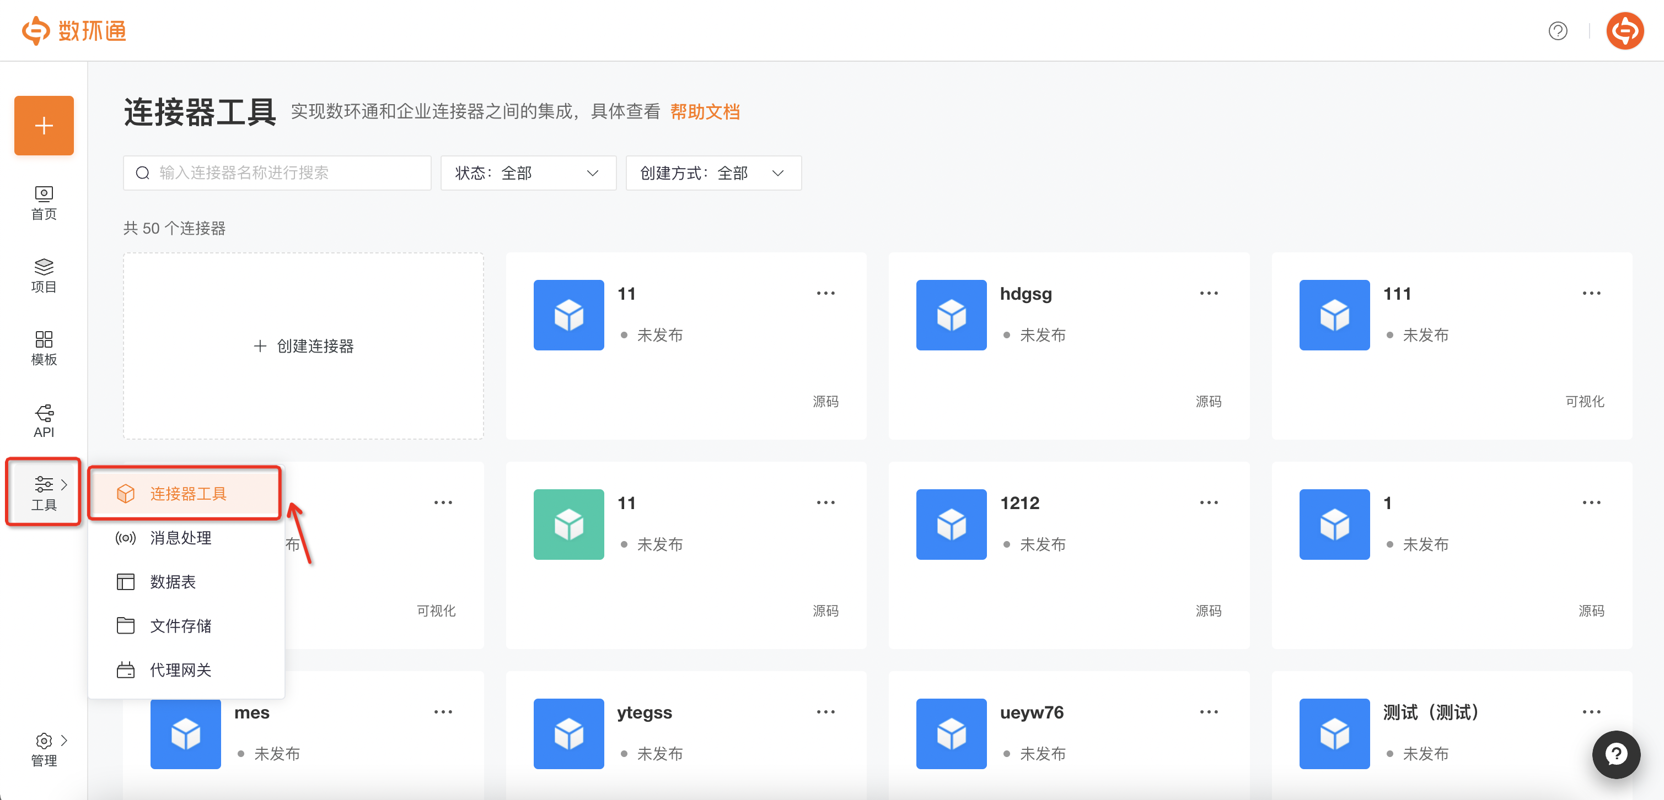Open the 状态 filter dropdown
Screen dimensions: 1664x800
(528, 172)
